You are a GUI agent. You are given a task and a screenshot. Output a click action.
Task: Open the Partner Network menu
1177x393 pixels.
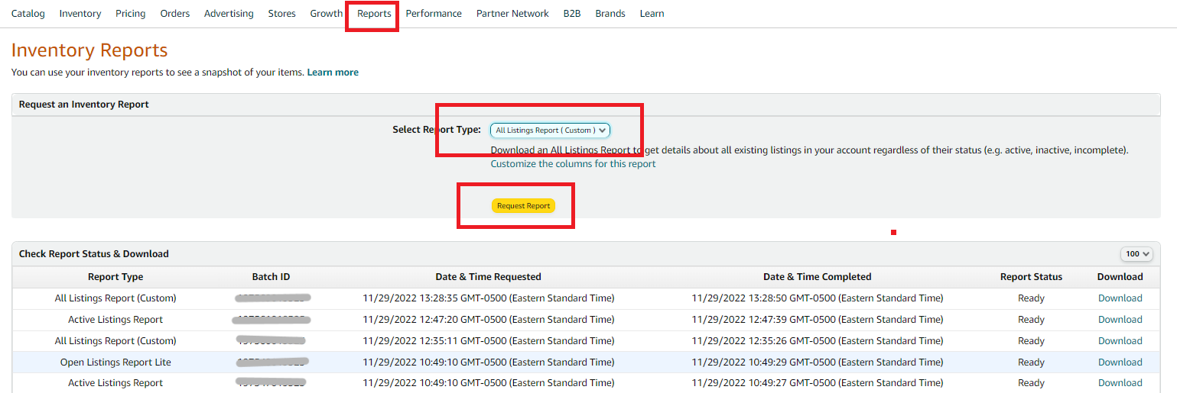[512, 14]
